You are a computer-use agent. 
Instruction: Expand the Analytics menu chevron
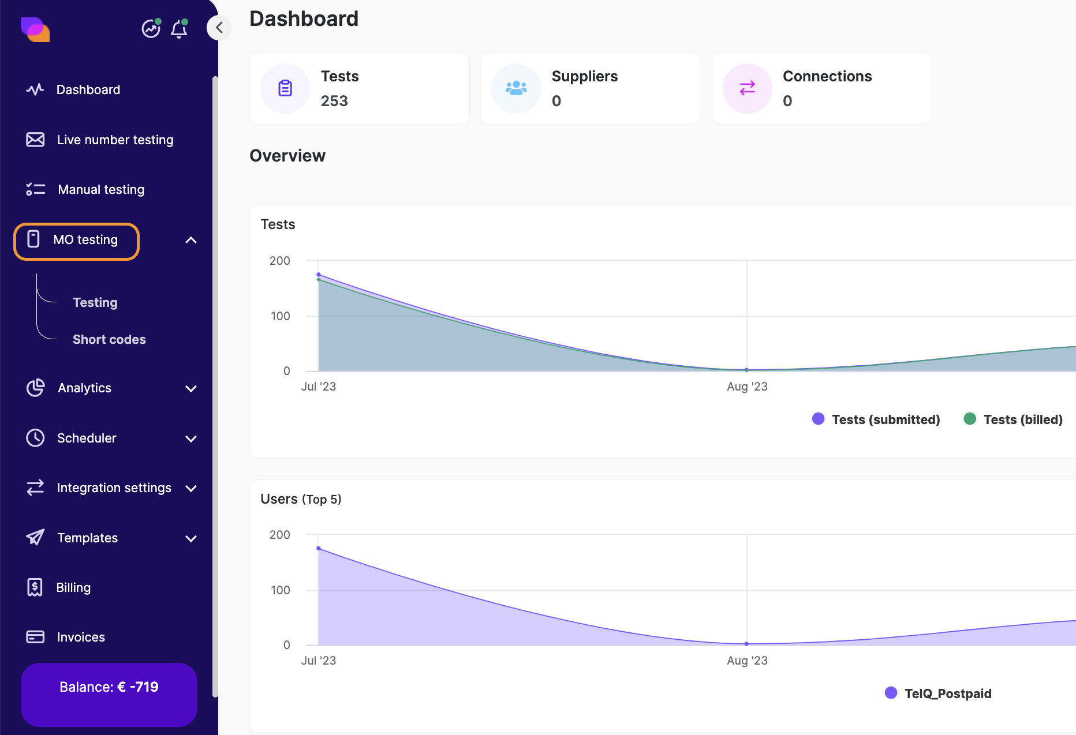[x=191, y=388]
